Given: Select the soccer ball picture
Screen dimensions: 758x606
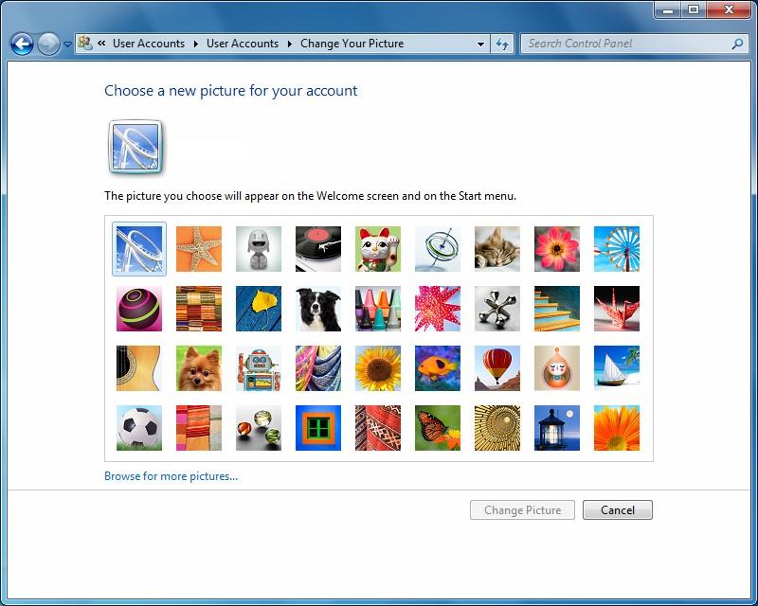Looking at the screenshot, I should 139,428.
